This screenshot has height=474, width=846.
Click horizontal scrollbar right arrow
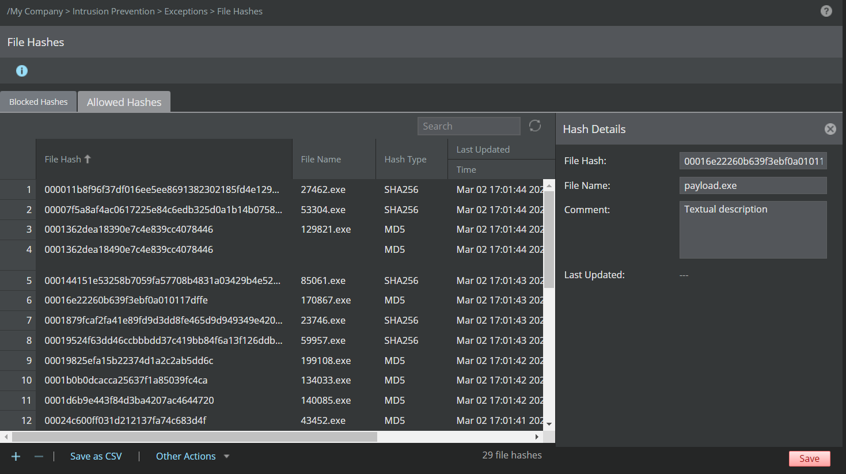537,437
